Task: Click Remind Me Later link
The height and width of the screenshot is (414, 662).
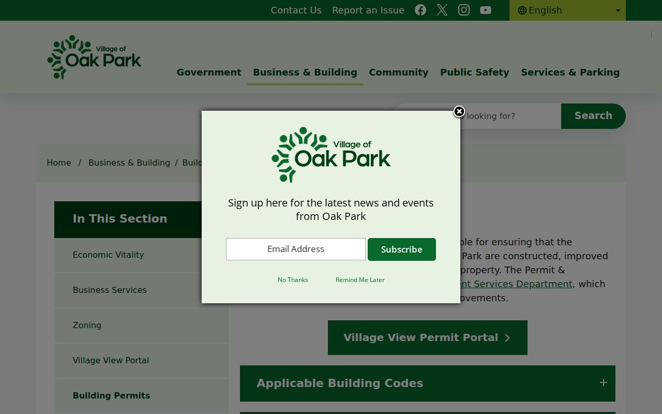Action: (360, 280)
